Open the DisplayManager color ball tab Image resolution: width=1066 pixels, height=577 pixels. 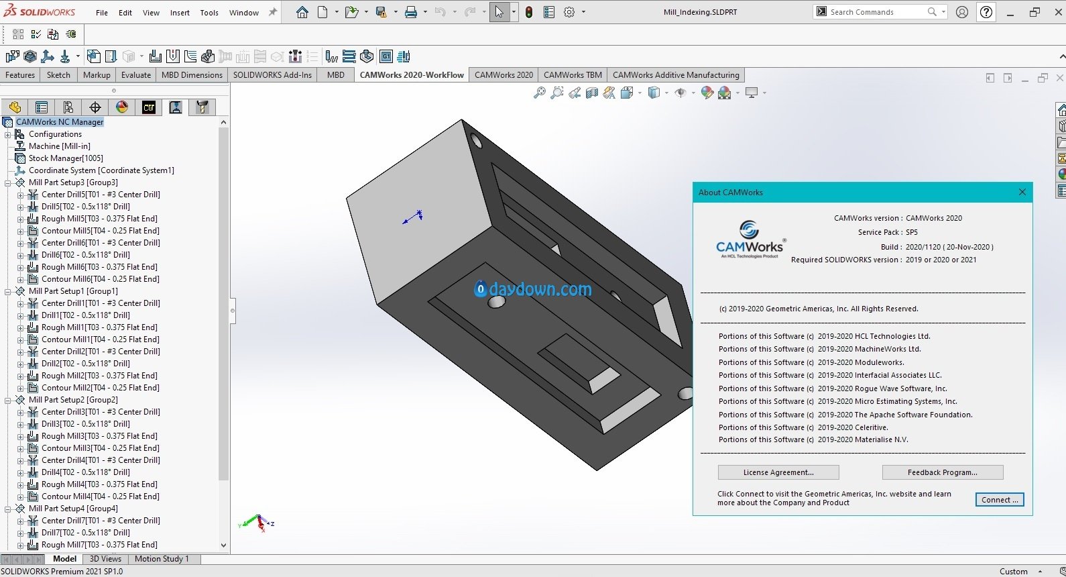122,107
